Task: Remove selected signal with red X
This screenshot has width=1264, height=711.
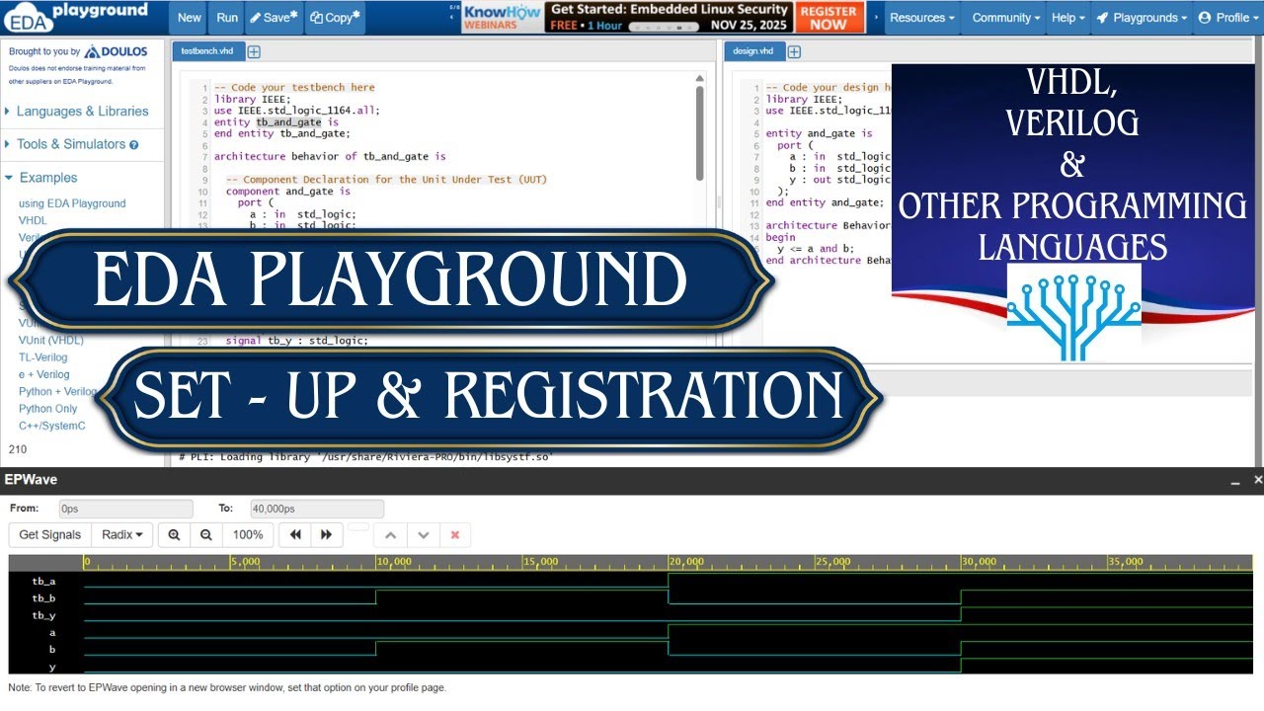Action: point(454,534)
